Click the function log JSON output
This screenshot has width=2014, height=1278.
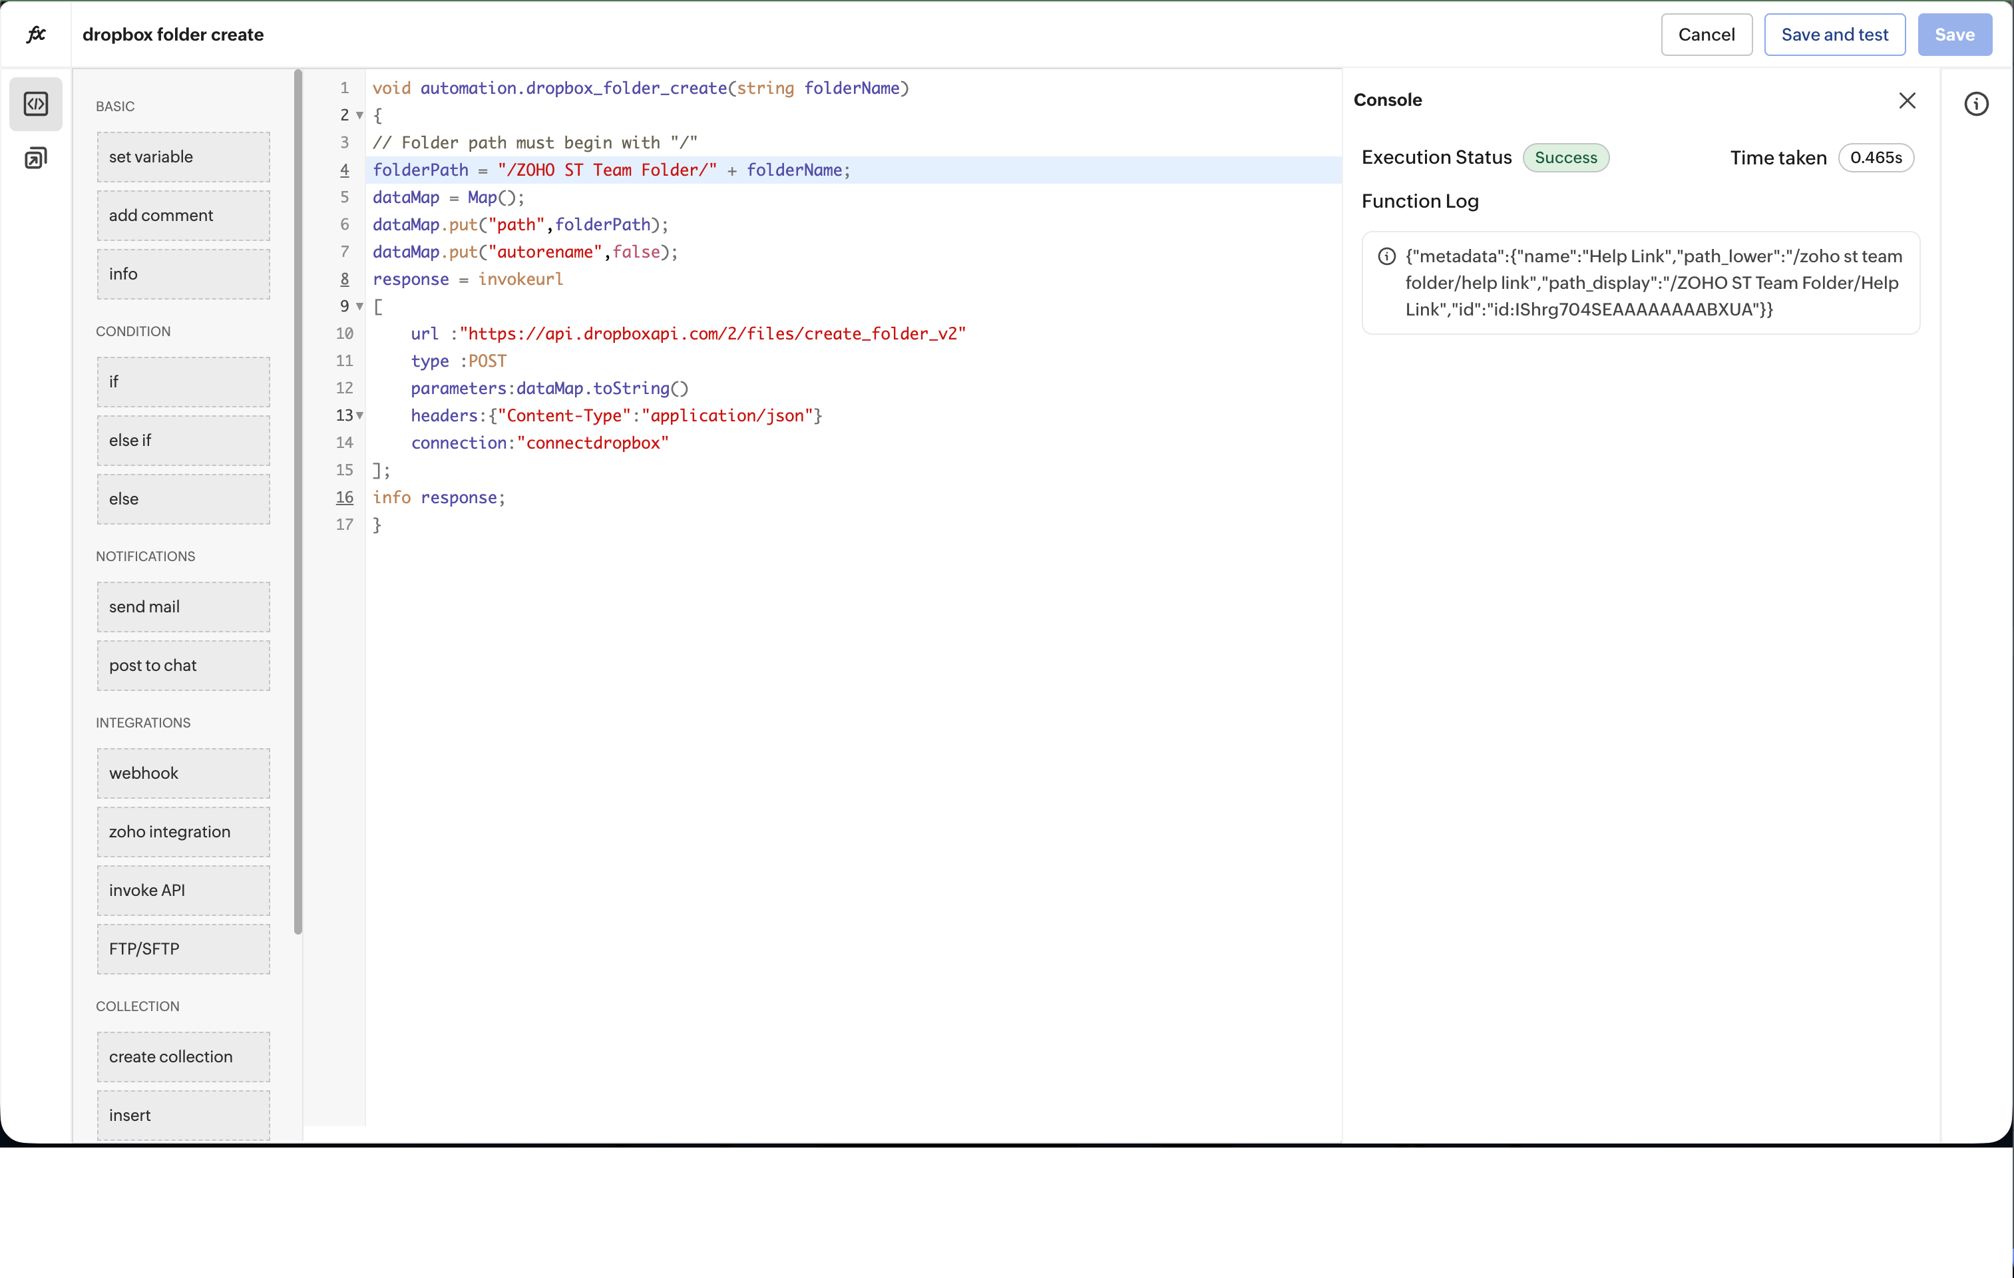tap(1653, 283)
